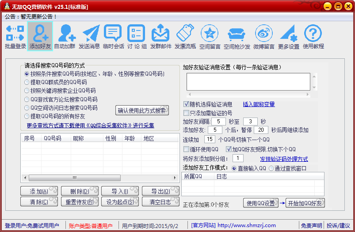Open the 临时会话 temporary chat tool
The image size is (355, 232).
click(114, 37)
